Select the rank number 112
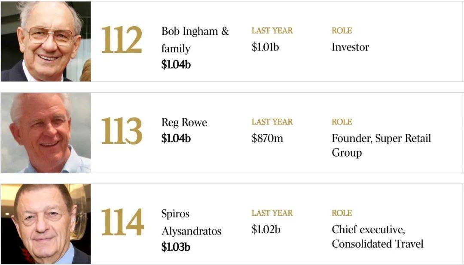The height and width of the screenshot is (265, 464). [122, 40]
